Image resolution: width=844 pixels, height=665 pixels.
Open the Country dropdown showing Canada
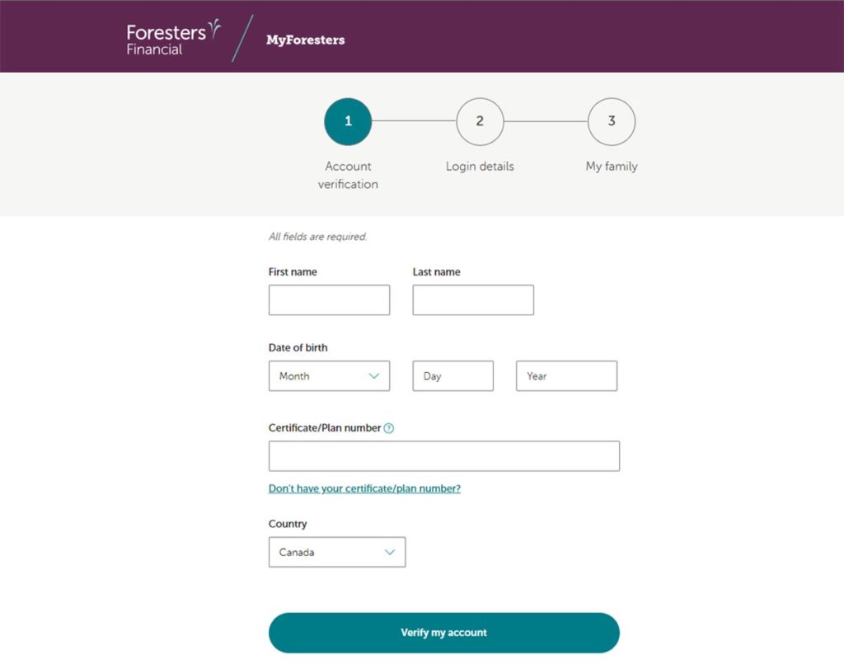(337, 552)
